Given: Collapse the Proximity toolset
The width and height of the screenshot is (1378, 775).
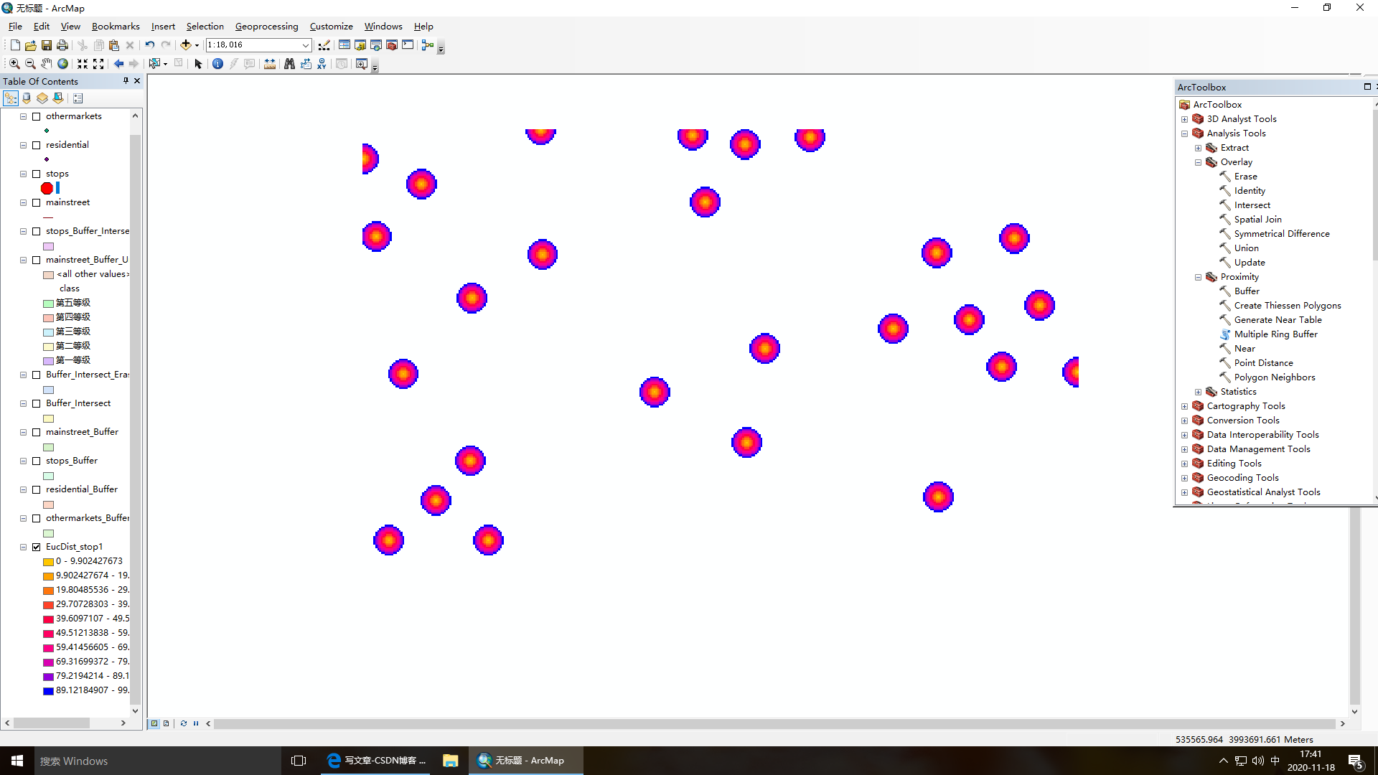Looking at the screenshot, I should click(x=1198, y=277).
